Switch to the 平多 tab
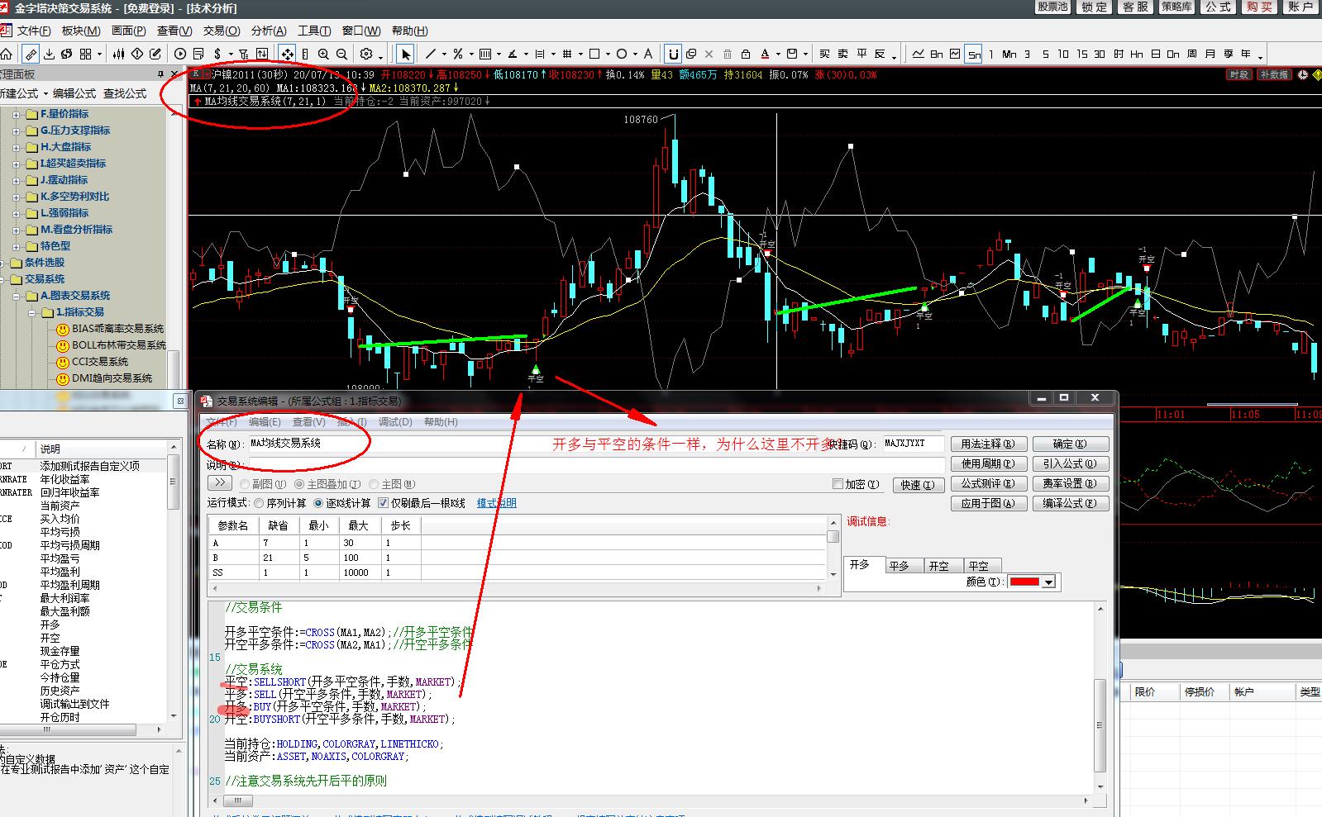 (x=899, y=566)
